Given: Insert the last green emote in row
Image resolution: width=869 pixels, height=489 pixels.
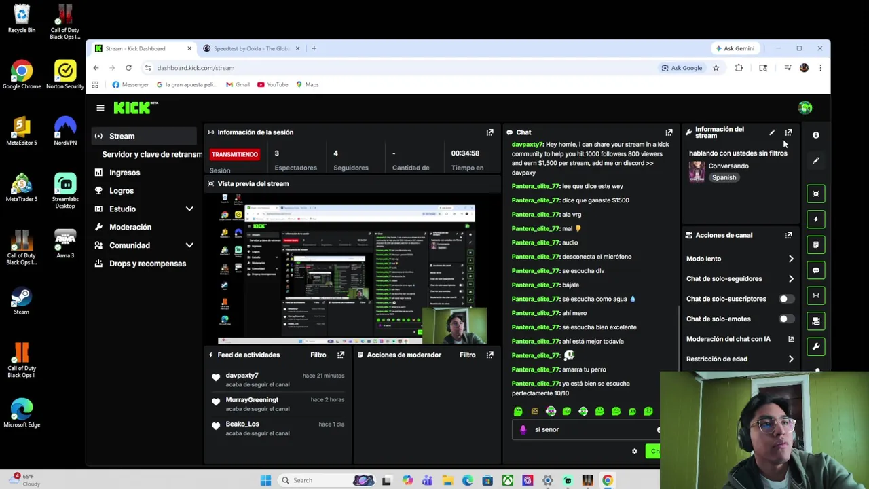Looking at the screenshot, I should tap(648, 411).
